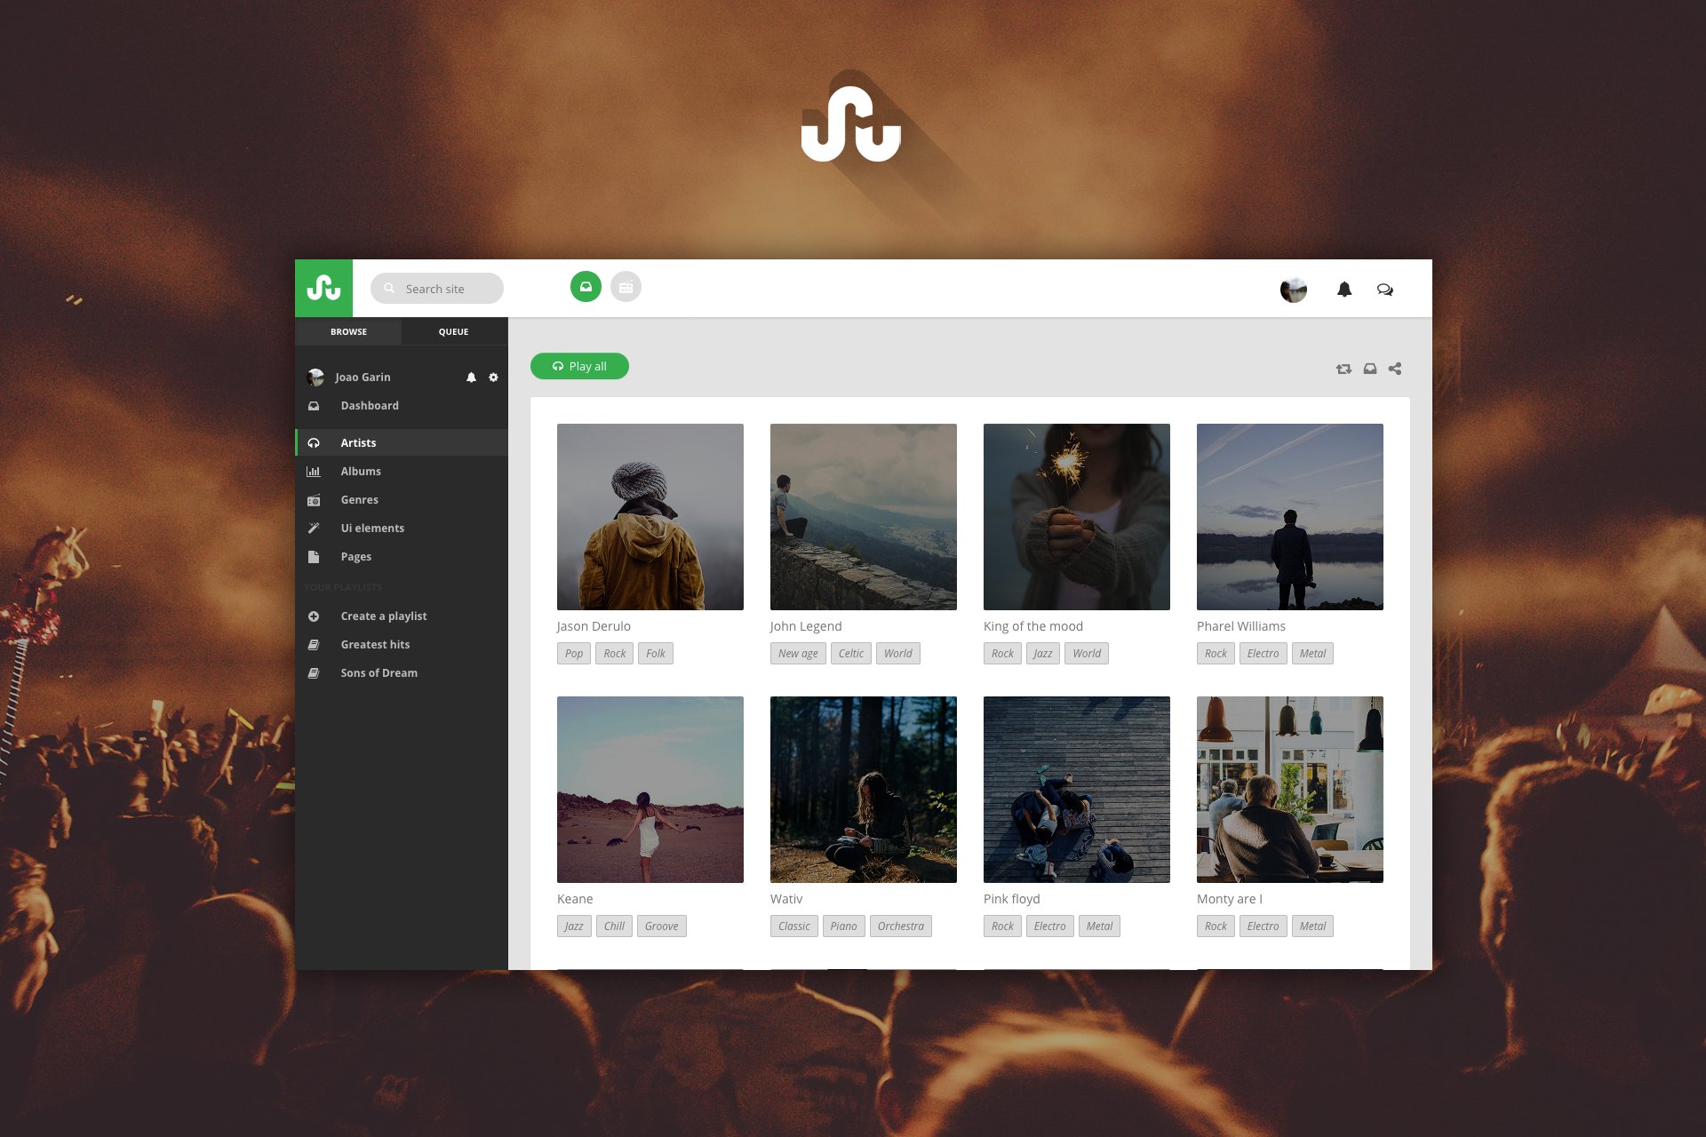
Task: Click the inbox tray icon above grid
Action: point(1370,369)
